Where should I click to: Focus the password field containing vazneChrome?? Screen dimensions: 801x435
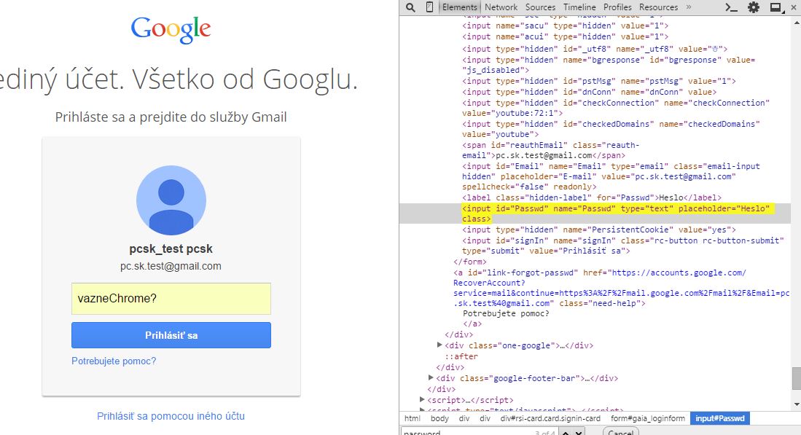click(171, 299)
